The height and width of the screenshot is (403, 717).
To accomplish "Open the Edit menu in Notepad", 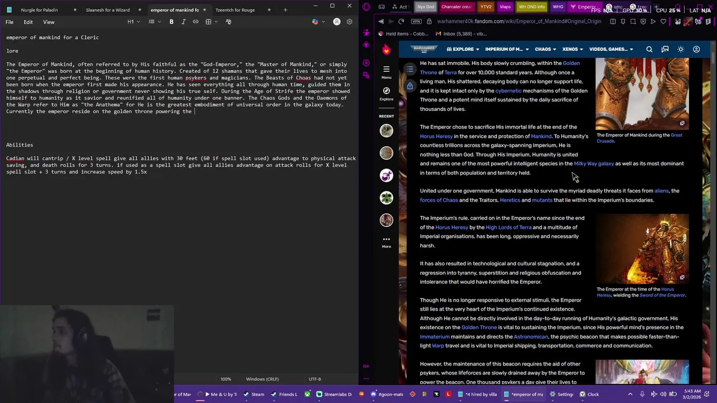I will 28,22.
